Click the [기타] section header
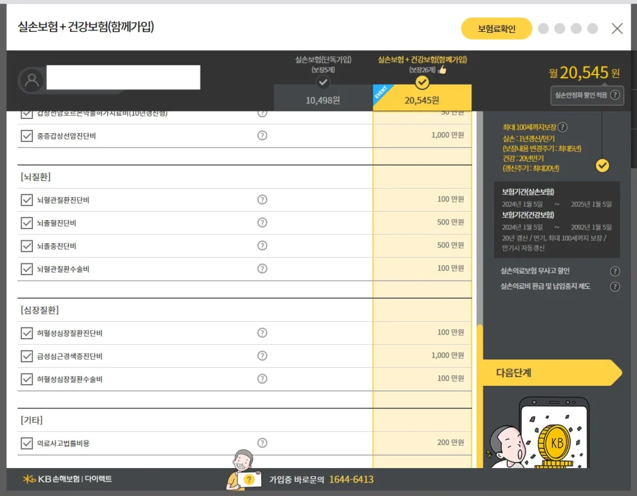Image resolution: width=637 pixels, height=496 pixels. coord(32,420)
